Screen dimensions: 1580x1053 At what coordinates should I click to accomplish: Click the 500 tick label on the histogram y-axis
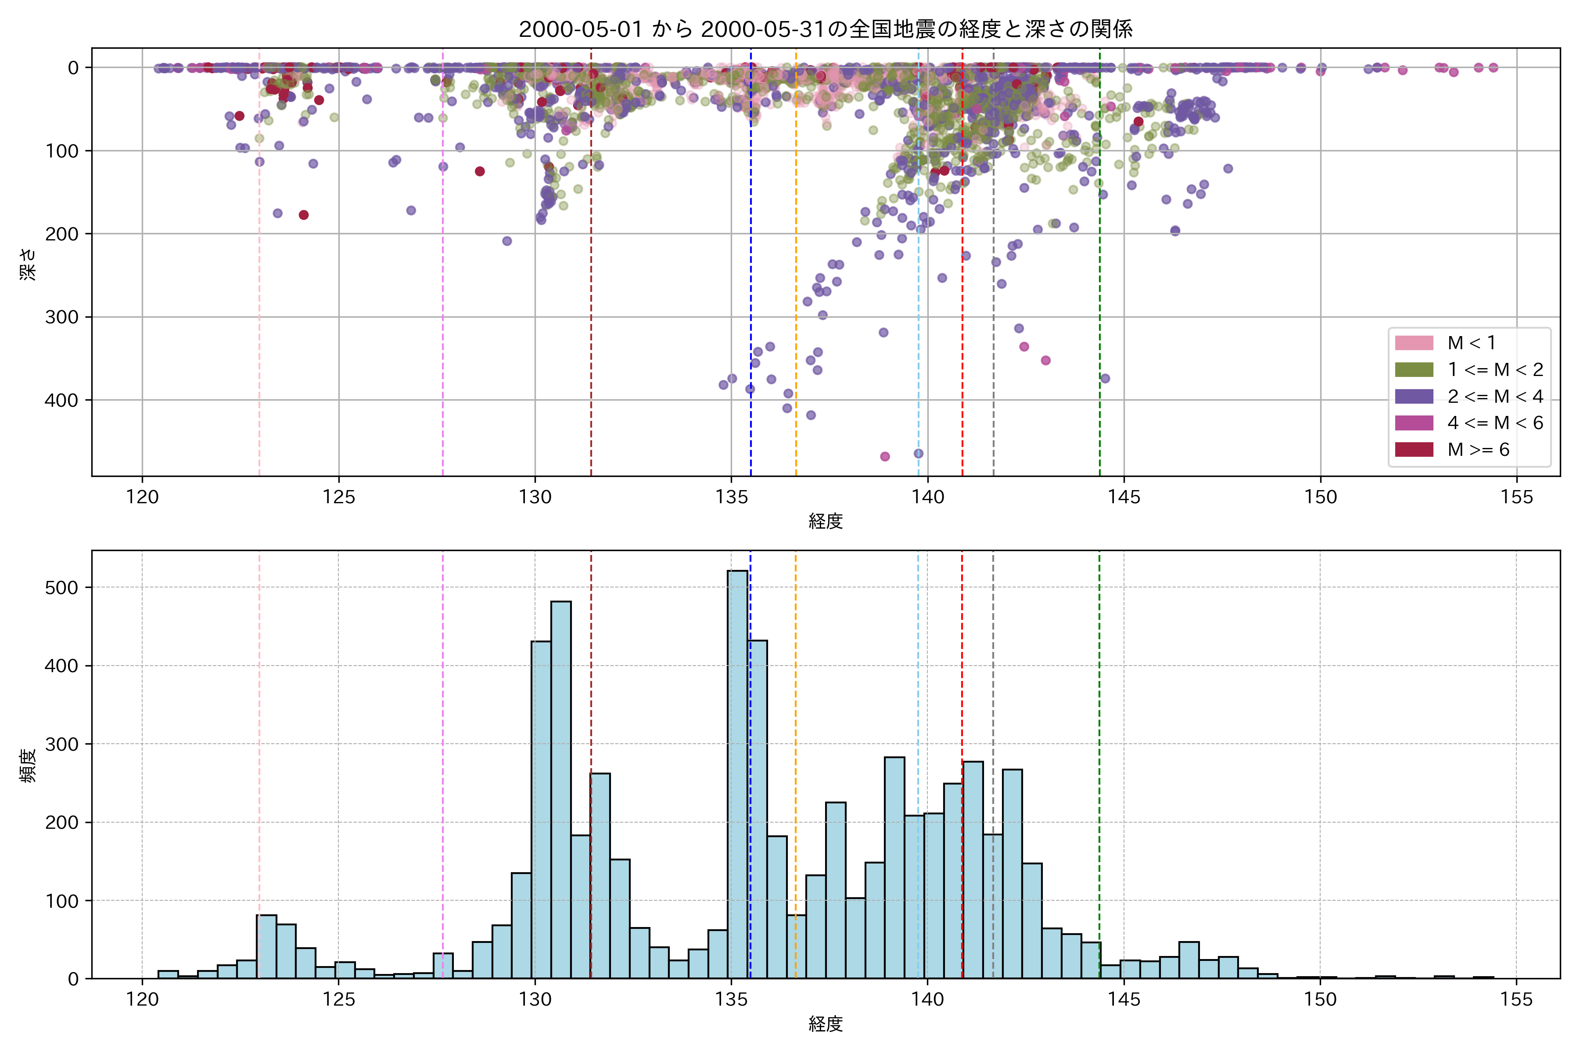coord(61,587)
